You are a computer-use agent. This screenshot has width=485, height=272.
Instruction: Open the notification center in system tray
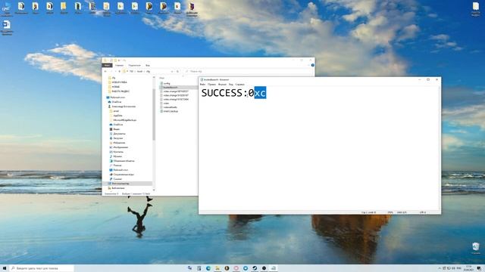pyautogui.click(x=479, y=268)
